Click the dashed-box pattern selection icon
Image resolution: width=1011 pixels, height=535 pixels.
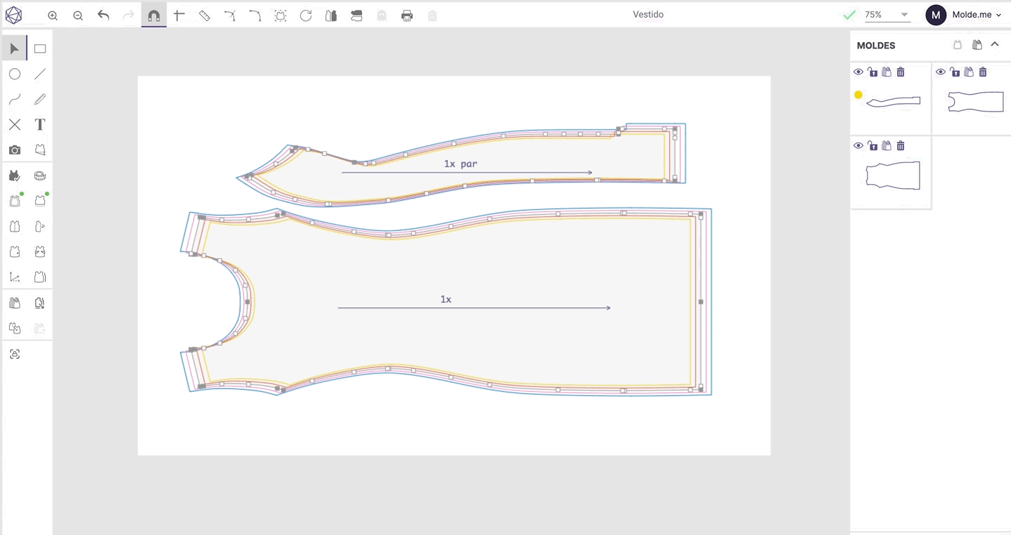(x=281, y=15)
